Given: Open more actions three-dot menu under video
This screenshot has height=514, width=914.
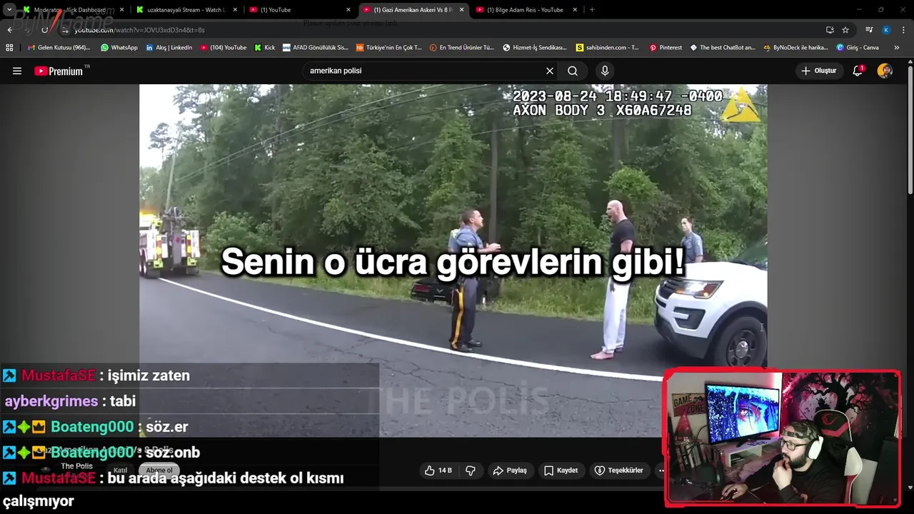Looking at the screenshot, I should [661, 470].
